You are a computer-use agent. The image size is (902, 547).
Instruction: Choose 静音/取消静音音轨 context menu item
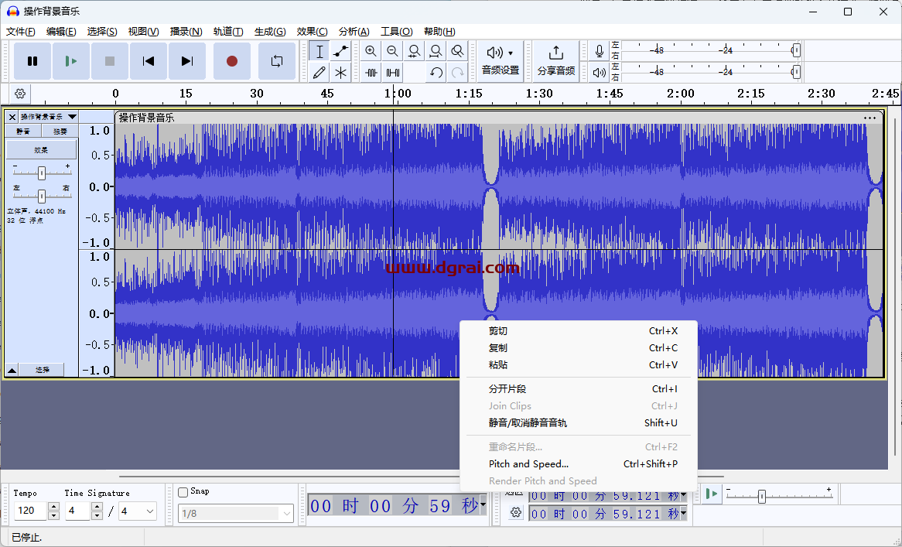[x=579, y=422]
